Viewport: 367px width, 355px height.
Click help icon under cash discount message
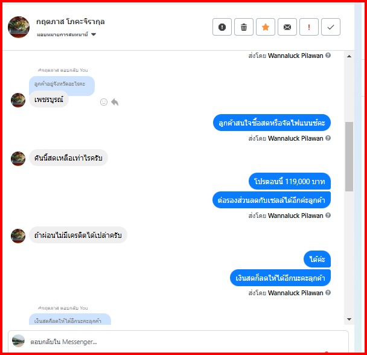[328, 293]
